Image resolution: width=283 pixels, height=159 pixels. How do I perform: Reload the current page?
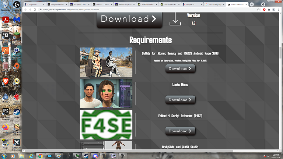pyautogui.click(x=35, y=10)
